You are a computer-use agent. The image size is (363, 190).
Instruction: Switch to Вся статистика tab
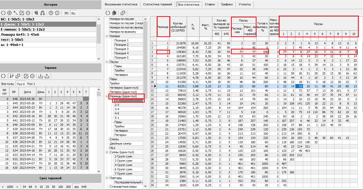tap(189, 4)
